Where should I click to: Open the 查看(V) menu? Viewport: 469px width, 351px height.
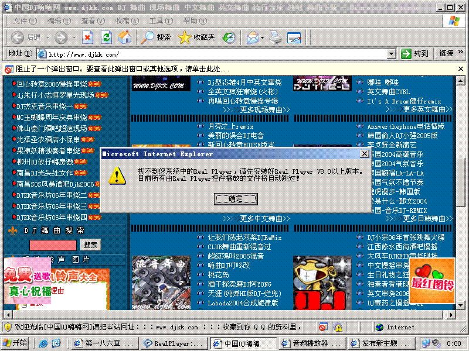point(93,21)
